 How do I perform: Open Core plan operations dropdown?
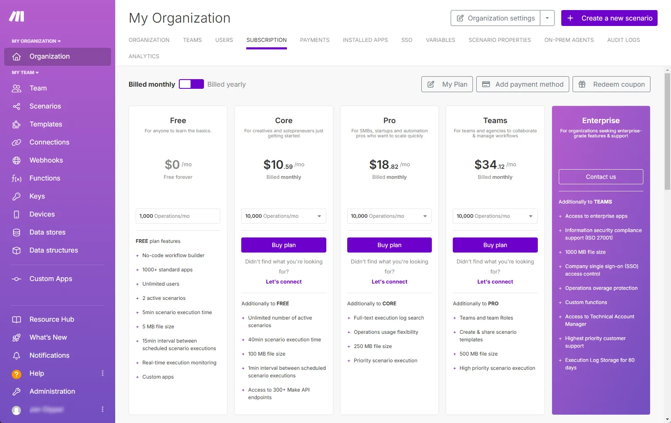coord(284,216)
